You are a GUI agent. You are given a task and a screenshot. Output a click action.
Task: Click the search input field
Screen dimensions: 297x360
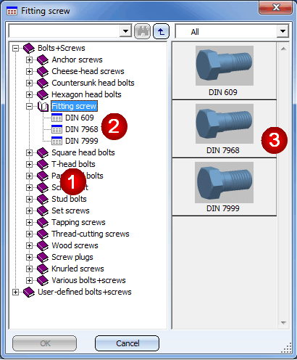pyautogui.click(x=64, y=31)
